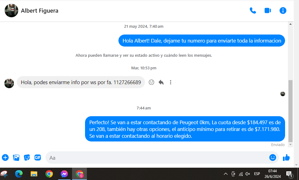Choose a sticker to send
This screenshot has height=180, width=299.
tap(27, 157)
